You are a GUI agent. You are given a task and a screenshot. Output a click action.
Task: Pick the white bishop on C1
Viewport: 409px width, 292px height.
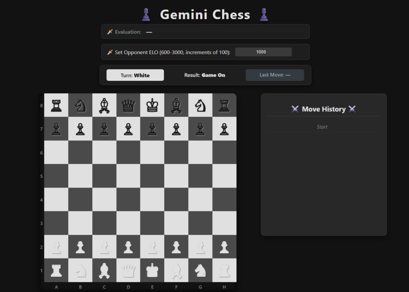(104, 271)
